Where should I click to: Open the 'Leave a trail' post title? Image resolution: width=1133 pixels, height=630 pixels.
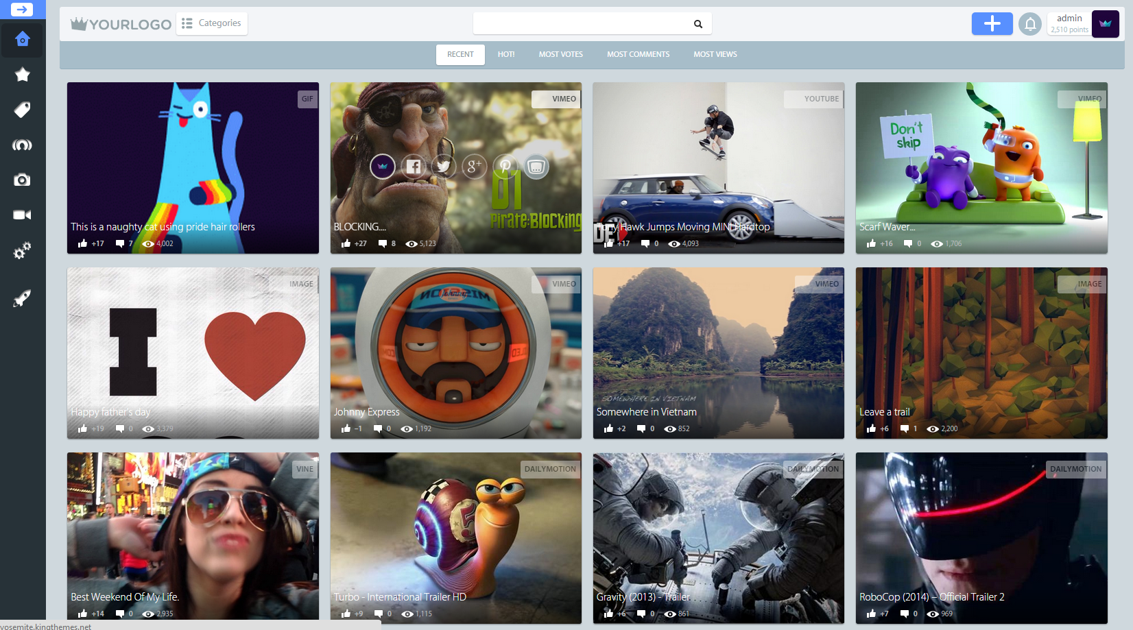point(884,412)
